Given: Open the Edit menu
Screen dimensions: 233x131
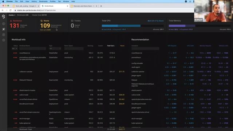Looking at the screenshot, I should [x=21, y=1].
